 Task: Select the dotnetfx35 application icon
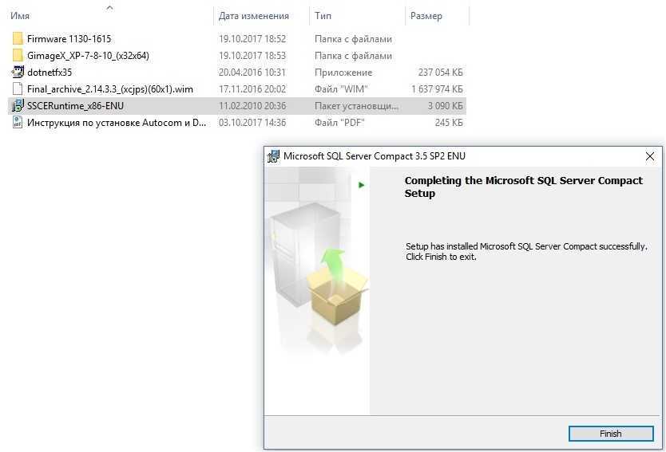click(x=18, y=72)
